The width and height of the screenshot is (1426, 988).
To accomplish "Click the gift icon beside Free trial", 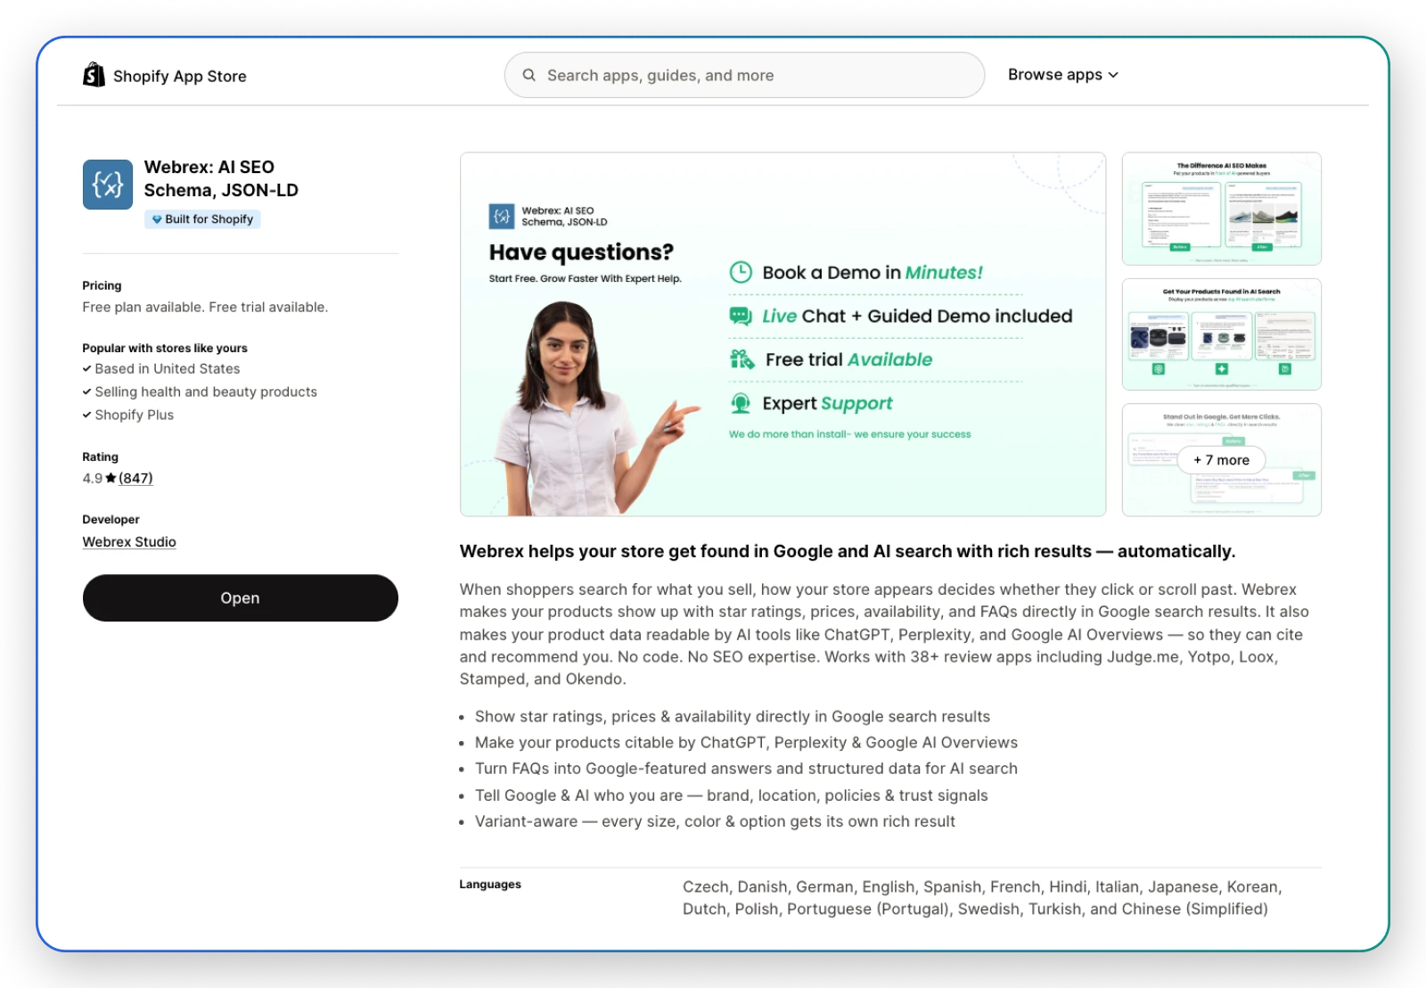I will click(x=742, y=359).
